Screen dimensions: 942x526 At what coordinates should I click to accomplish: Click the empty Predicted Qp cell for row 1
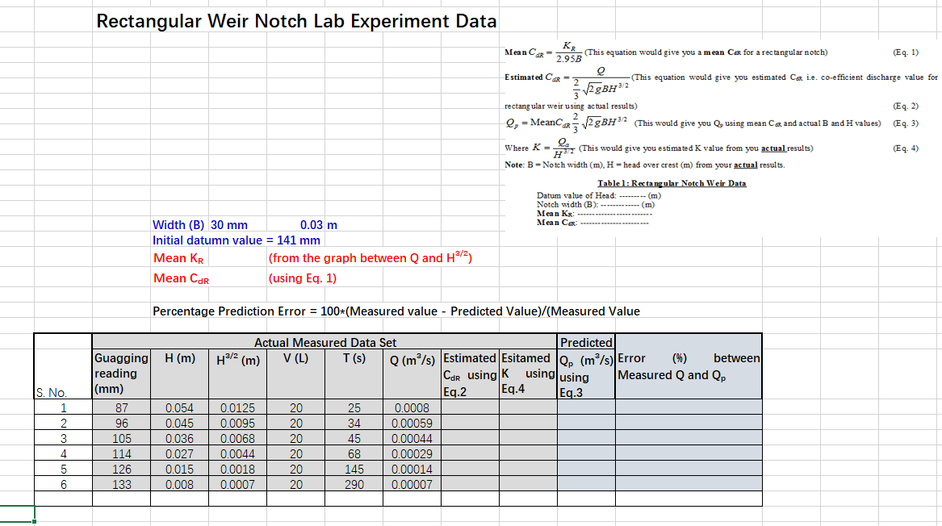coord(586,407)
